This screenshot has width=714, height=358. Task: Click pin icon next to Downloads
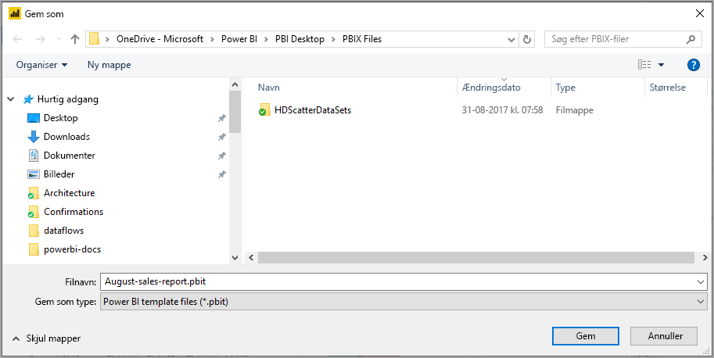pyautogui.click(x=222, y=137)
